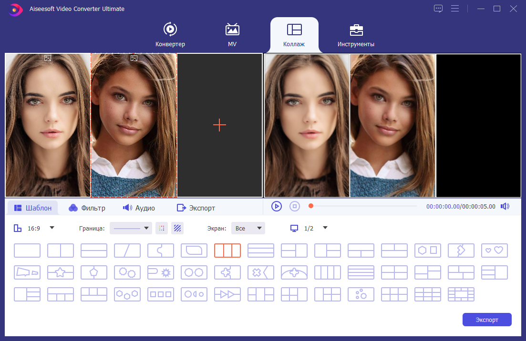
Task: Open the Экран screen dropdown showing Все
Action: pyautogui.click(x=248, y=228)
